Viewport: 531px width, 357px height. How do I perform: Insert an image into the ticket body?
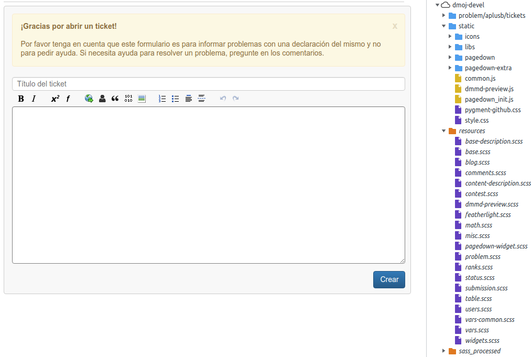[x=142, y=99]
